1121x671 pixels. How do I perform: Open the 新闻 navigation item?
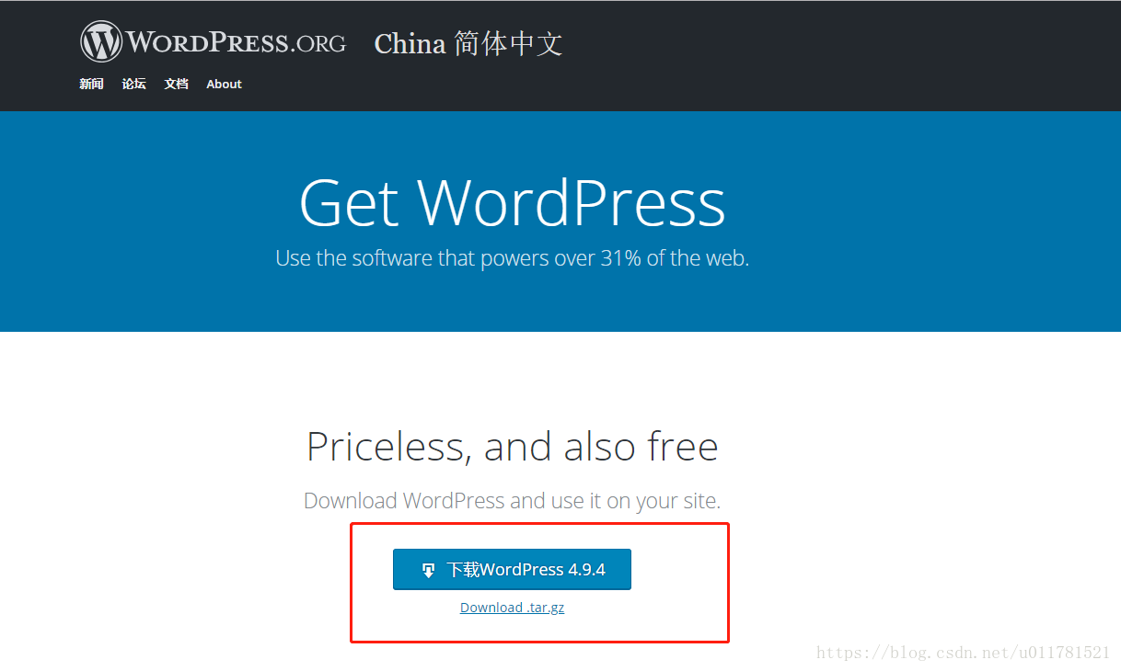[91, 84]
